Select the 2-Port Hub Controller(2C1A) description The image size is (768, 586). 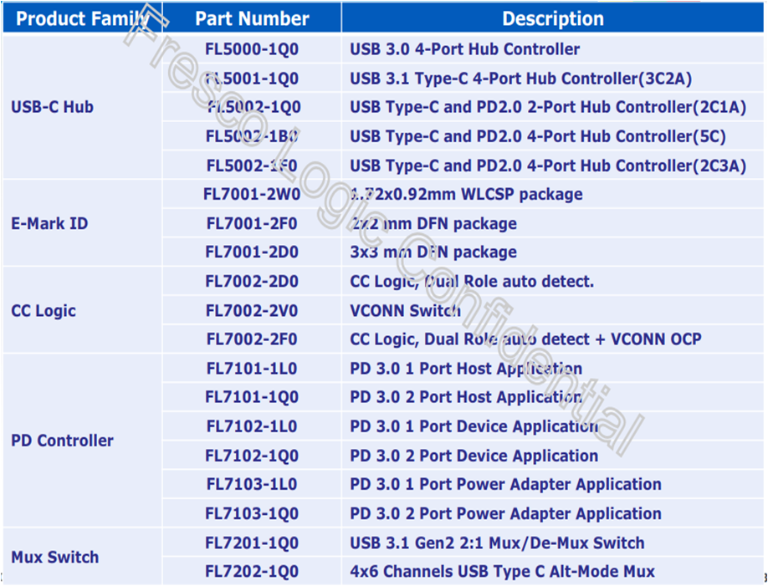pyautogui.click(x=548, y=107)
